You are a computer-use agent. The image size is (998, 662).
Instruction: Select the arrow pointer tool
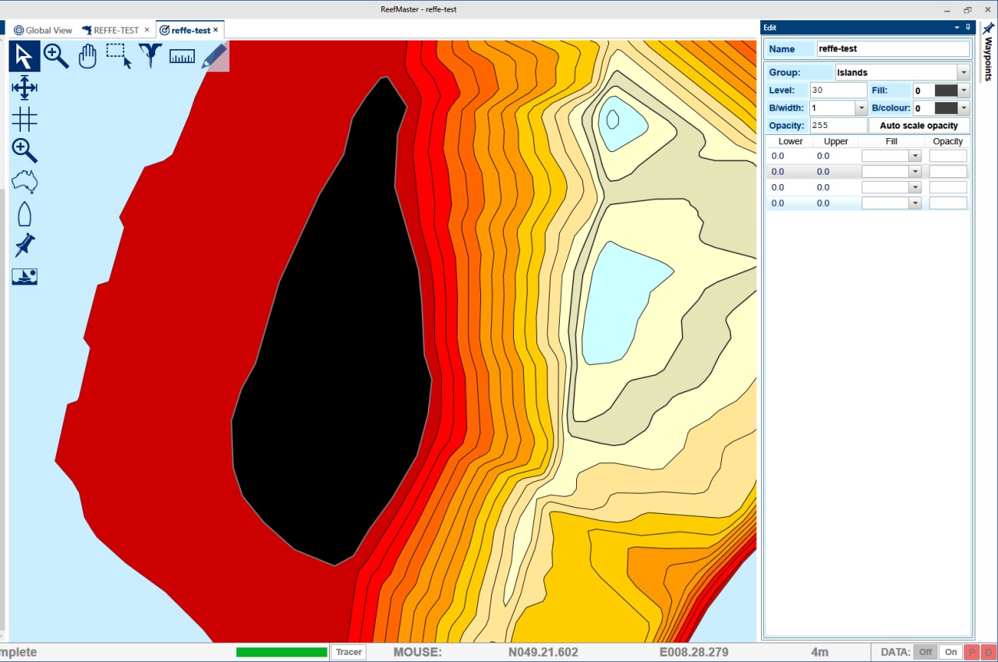coord(24,56)
